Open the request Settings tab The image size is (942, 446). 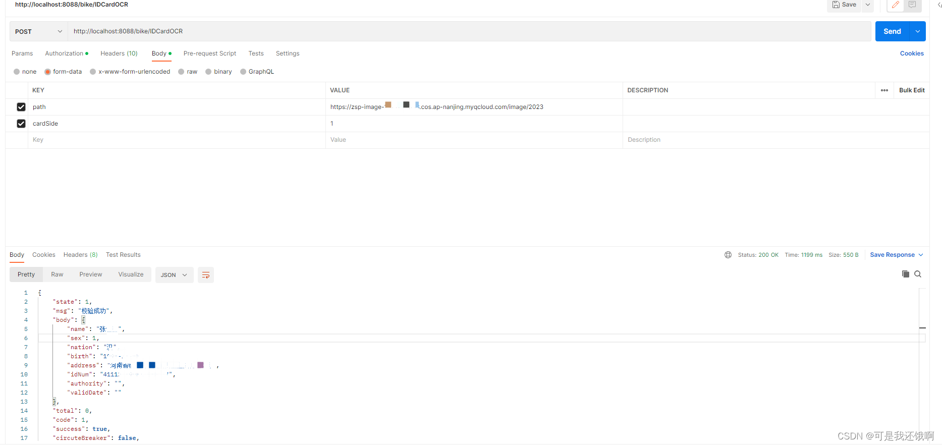(x=288, y=53)
